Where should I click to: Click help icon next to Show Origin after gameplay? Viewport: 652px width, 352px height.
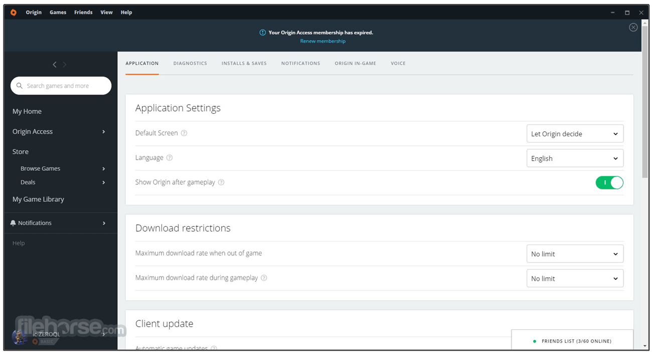(221, 182)
